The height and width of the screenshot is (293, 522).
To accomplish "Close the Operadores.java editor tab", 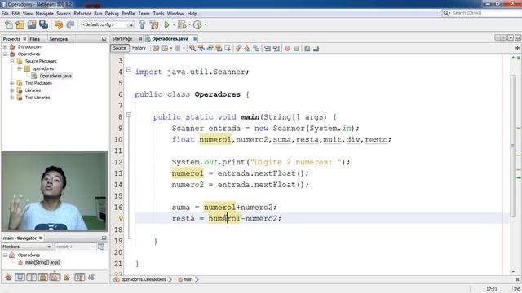I will [x=195, y=39].
